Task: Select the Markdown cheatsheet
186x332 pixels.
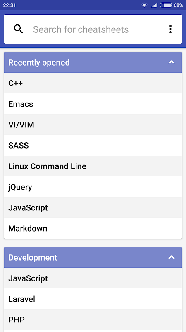Action: [x=93, y=229]
